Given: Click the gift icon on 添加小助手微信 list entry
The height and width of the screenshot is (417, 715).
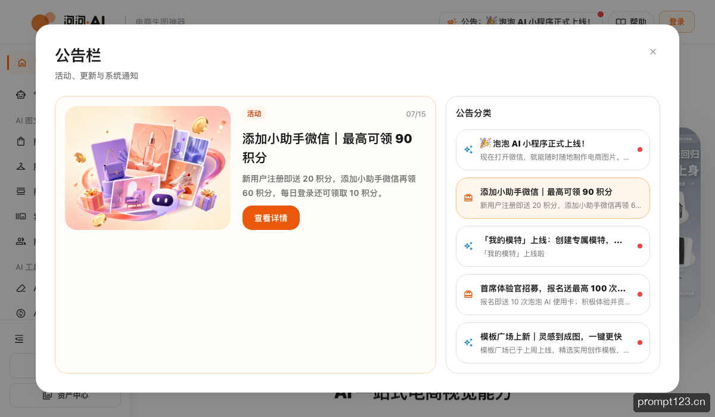Looking at the screenshot, I should [x=468, y=198].
